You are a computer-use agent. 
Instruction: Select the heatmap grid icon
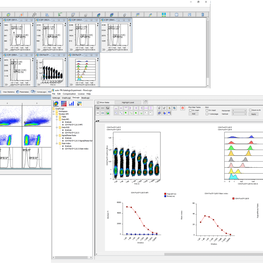click(63, 103)
